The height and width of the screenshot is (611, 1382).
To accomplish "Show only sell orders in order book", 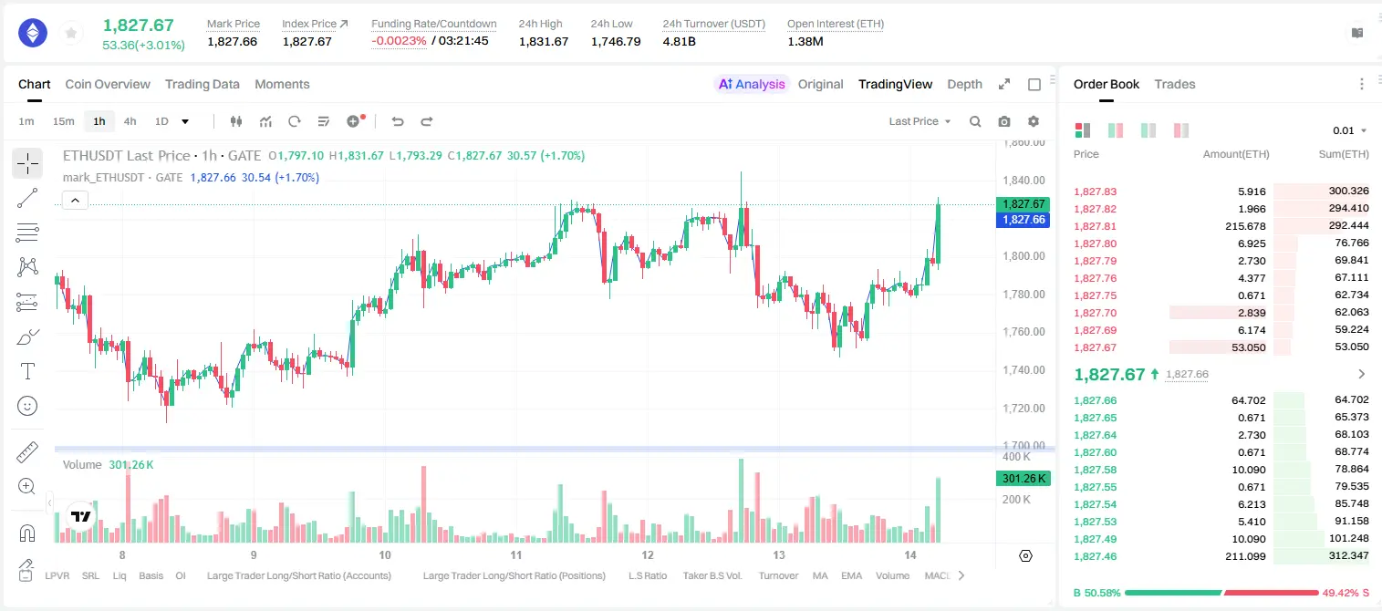I will 1181,130.
